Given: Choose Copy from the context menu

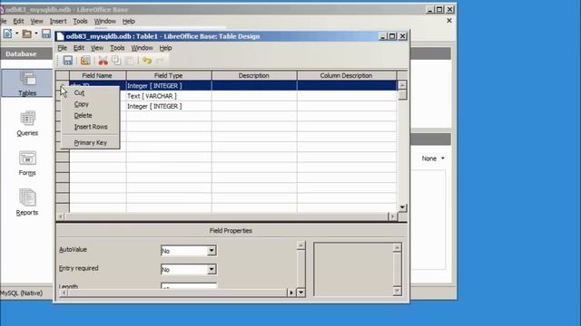Looking at the screenshot, I should tap(81, 104).
